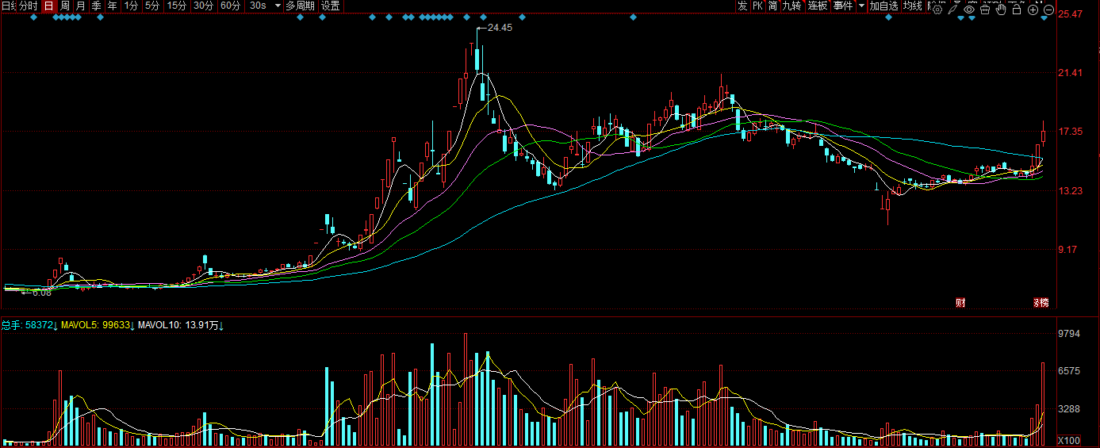This screenshot has width=1100, height=448.
Task: Click the 财 financial marker on chart
Action: [x=960, y=302]
